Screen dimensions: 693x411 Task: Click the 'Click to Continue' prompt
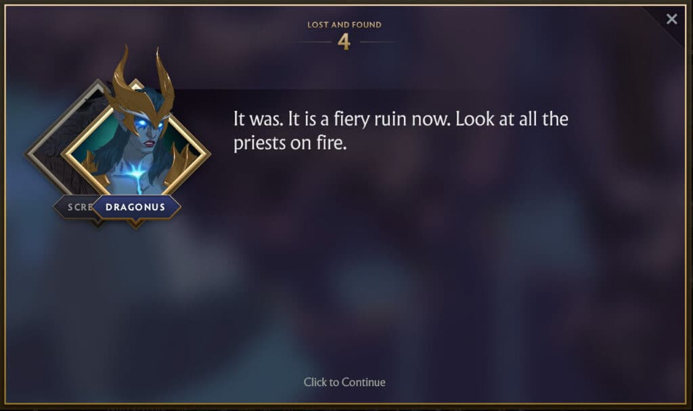point(344,383)
